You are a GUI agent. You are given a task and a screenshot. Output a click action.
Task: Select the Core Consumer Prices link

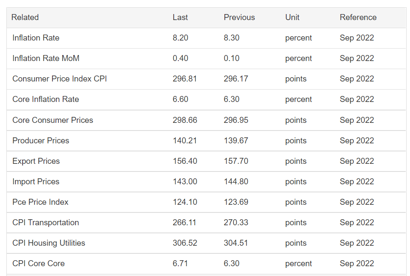(x=52, y=120)
